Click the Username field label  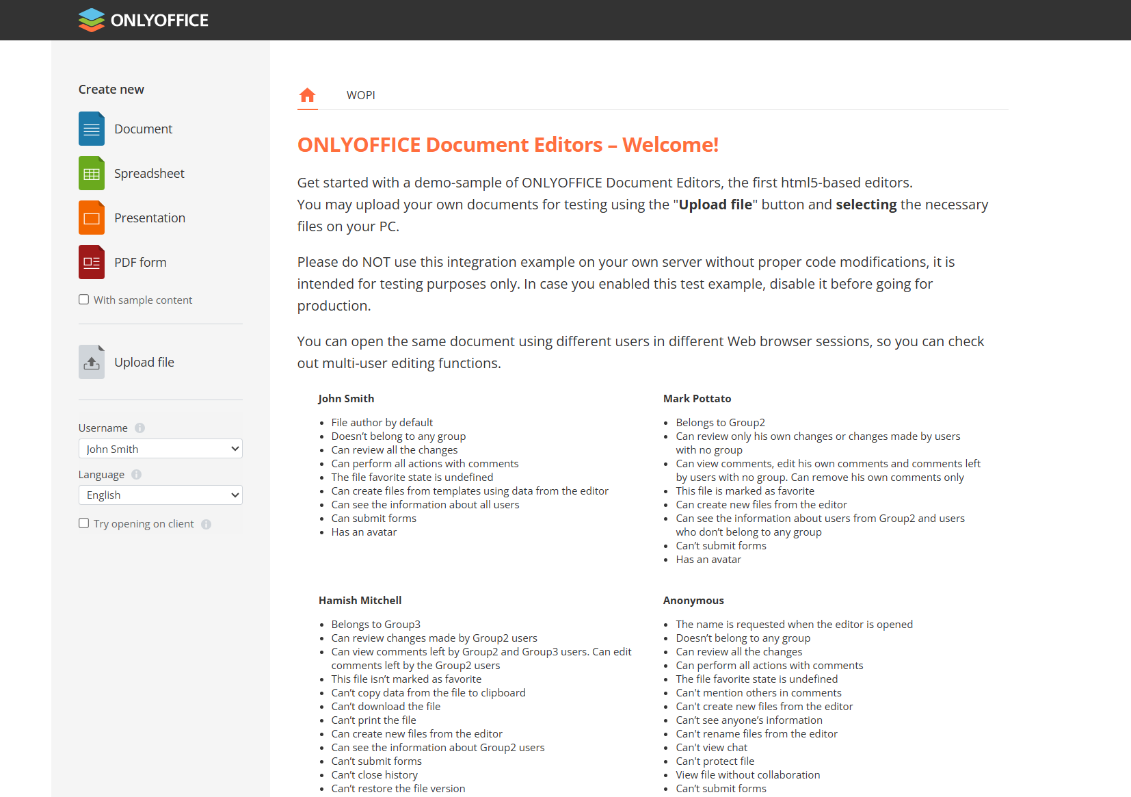(103, 428)
